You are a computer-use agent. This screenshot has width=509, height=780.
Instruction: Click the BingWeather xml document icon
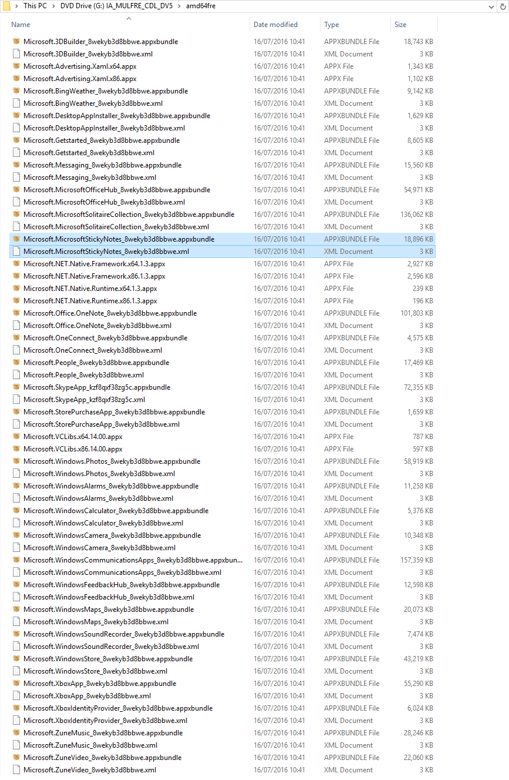click(16, 103)
